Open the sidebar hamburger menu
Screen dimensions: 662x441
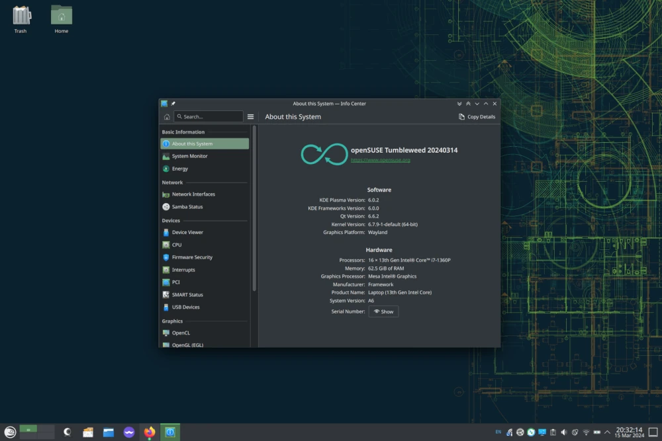250,116
